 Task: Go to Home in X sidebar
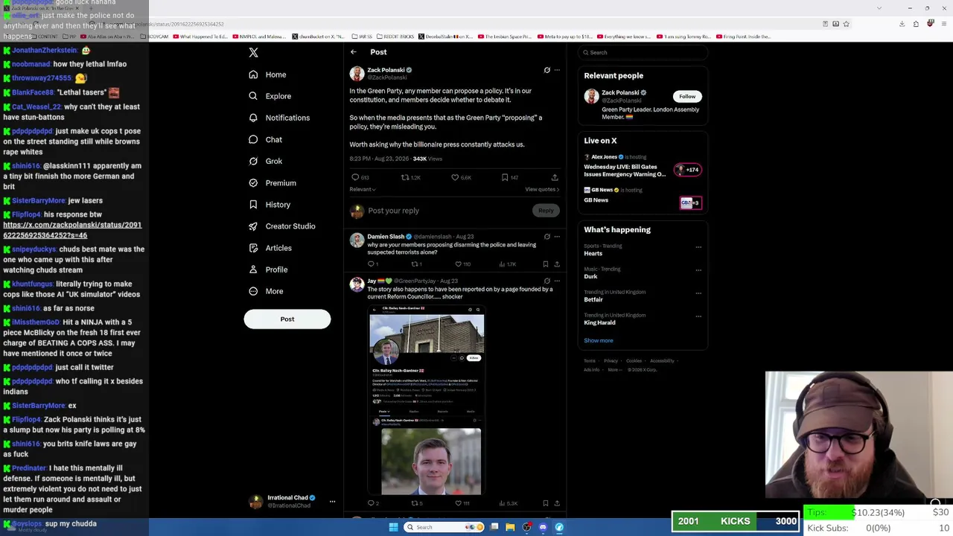click(x=267, y=74)
